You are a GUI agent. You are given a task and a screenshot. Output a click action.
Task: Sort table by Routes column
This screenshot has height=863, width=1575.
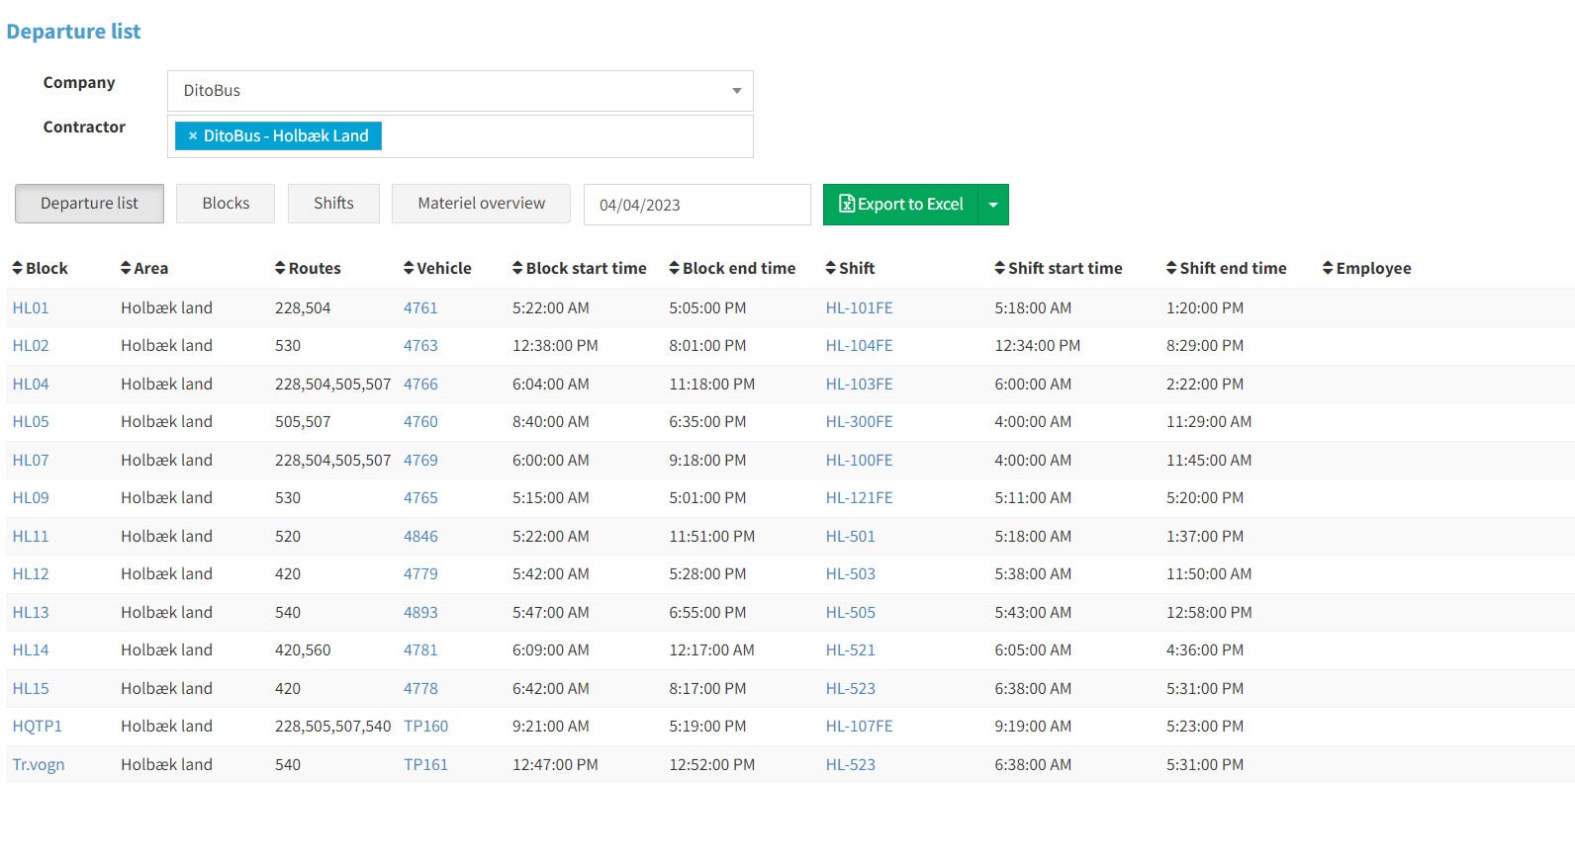[x=308, y=268]
